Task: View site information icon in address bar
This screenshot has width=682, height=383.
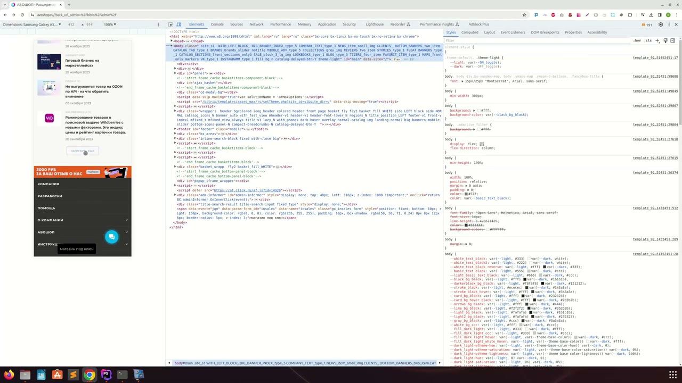Action: 33,15
